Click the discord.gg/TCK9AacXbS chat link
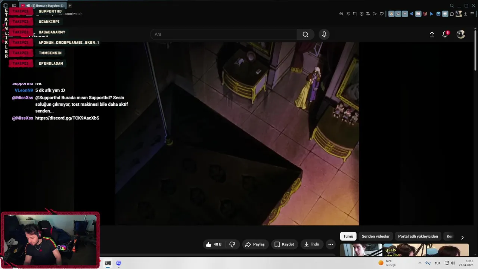The height and width of the screenshot is (269, 478). 67,118
